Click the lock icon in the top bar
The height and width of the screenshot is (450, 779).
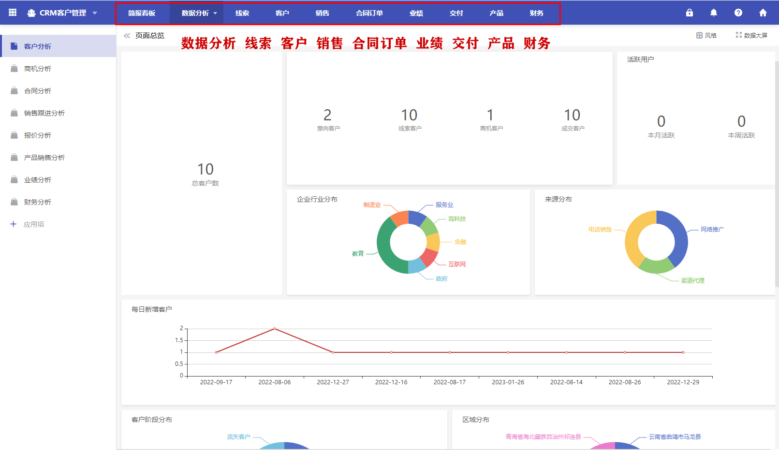tap(690, 13)
